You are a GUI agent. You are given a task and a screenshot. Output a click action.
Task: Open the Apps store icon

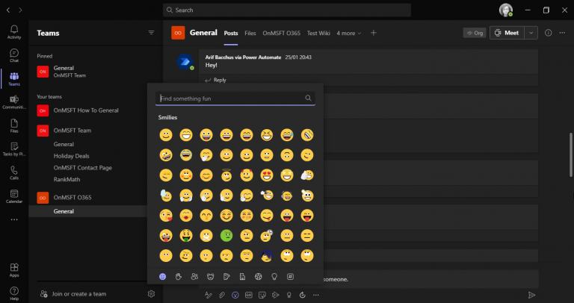click(x=14, y=270)
